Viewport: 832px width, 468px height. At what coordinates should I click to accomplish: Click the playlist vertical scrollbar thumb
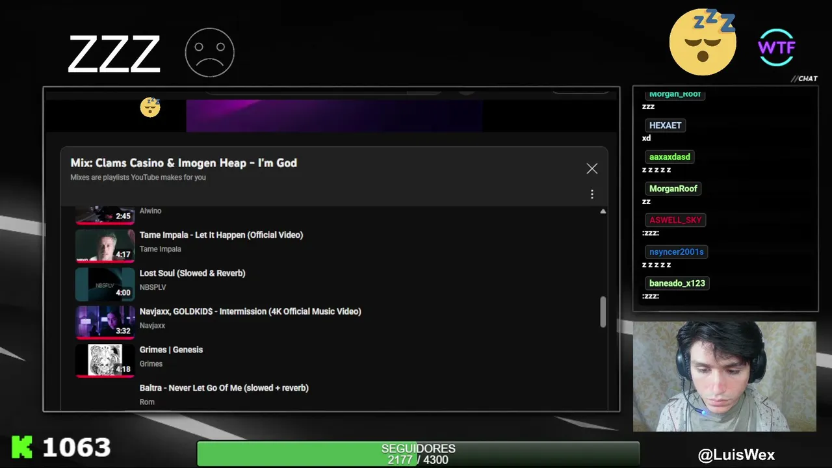603,312
